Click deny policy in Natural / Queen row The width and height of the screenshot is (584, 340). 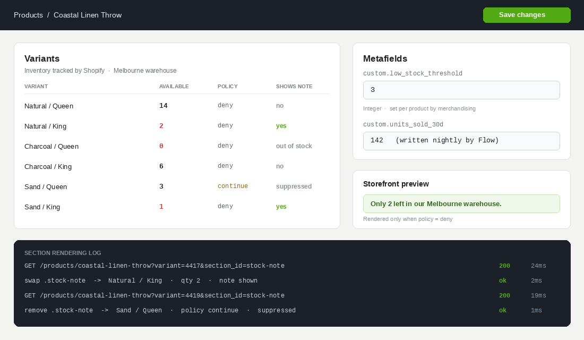point(225,106)
